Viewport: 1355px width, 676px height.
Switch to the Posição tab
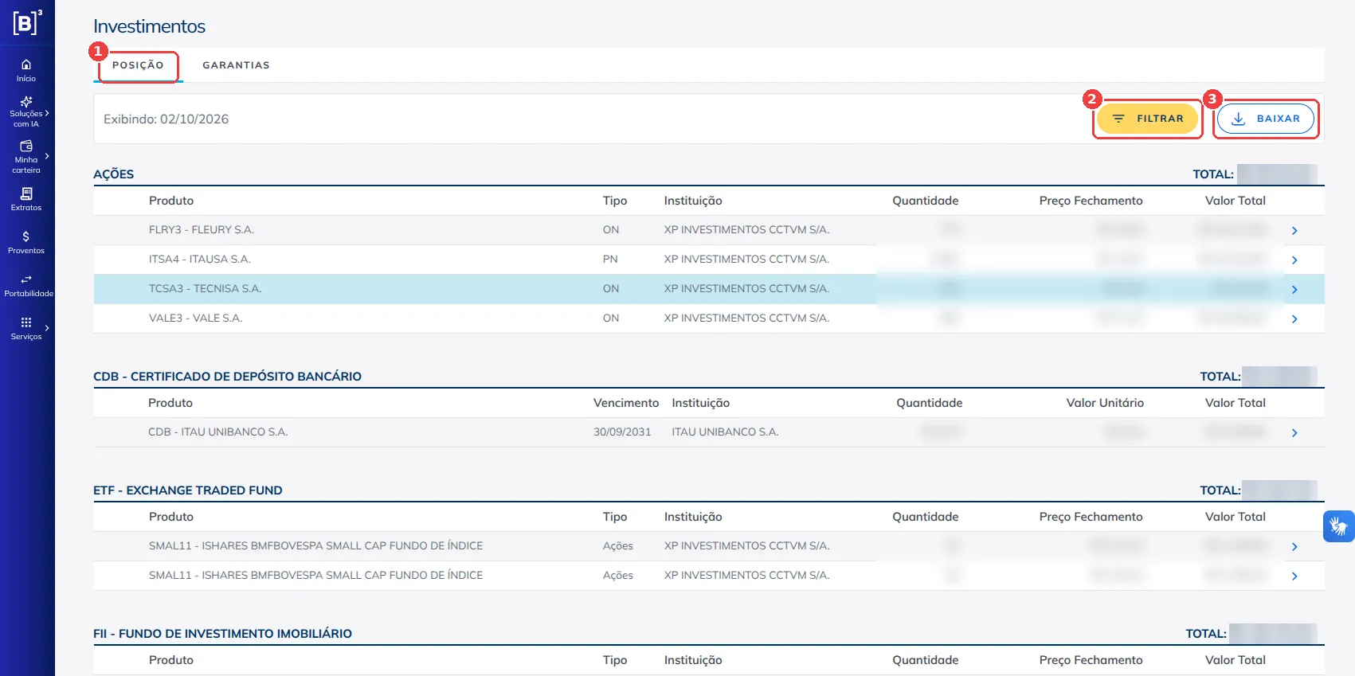point(138,65)
